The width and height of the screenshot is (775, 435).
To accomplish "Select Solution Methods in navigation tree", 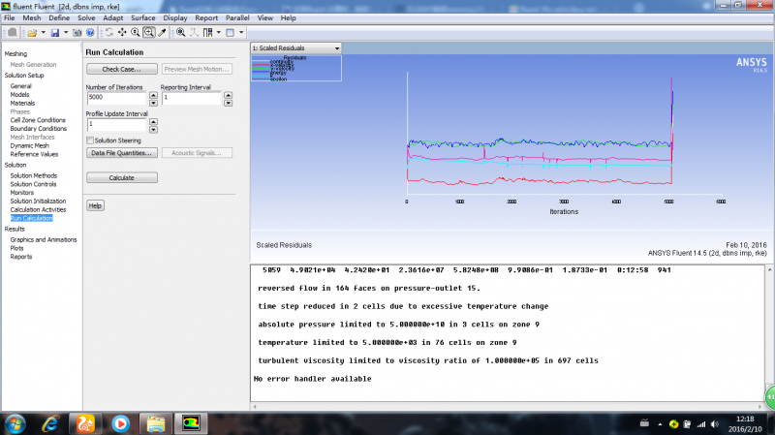I will pos(34,175).
